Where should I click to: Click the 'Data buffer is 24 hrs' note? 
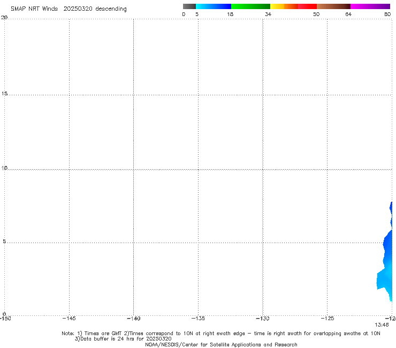tap(123, 339)
